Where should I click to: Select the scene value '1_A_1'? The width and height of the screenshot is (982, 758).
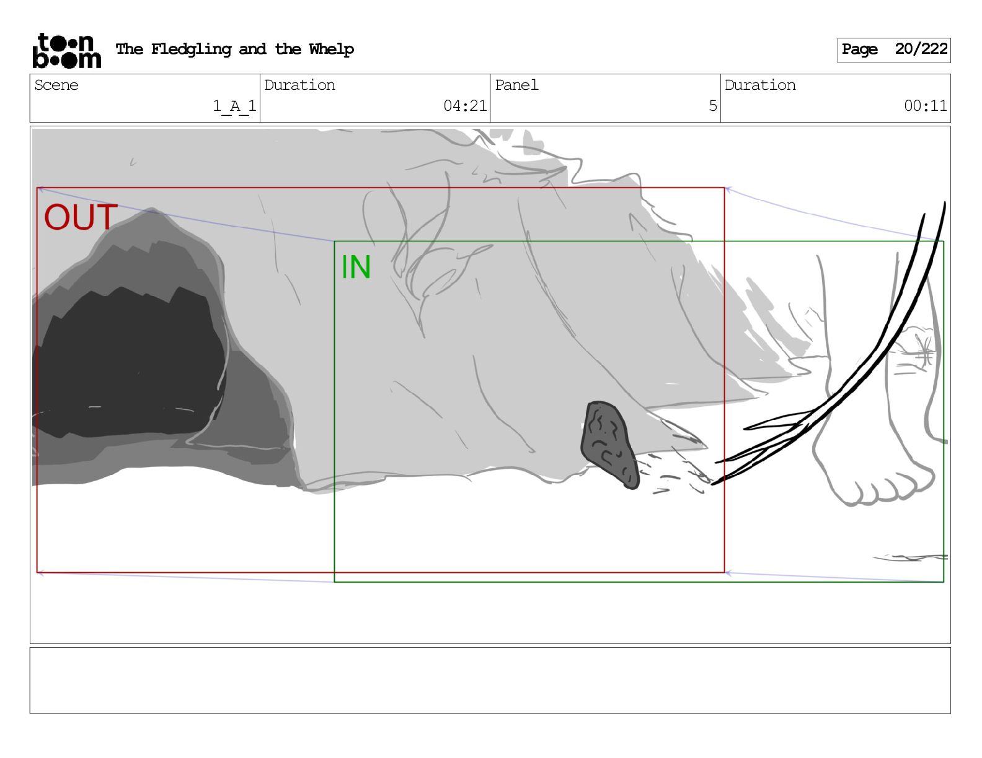pyautogui.click(x=234, y=106)
